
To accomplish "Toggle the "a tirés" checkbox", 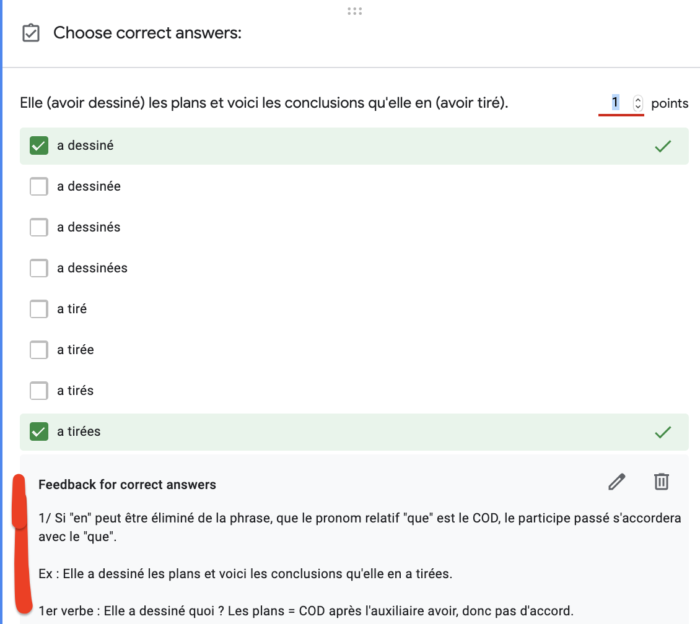I will pyautogui.click(x=39, y=391).
